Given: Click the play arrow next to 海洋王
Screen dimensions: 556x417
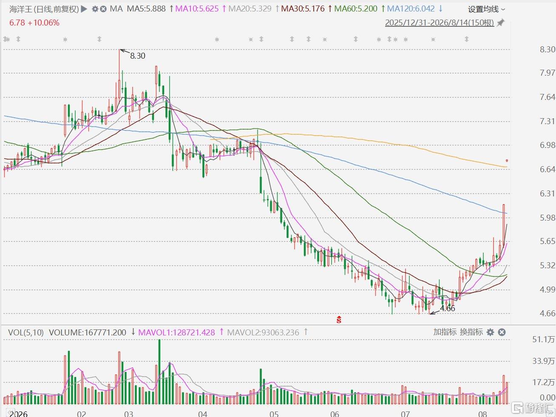Looking at the screenshot, I should pos(84,9).
